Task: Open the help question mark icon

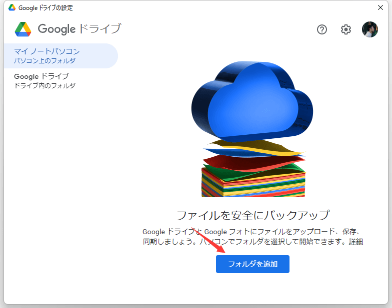Action: pos(322,29)
